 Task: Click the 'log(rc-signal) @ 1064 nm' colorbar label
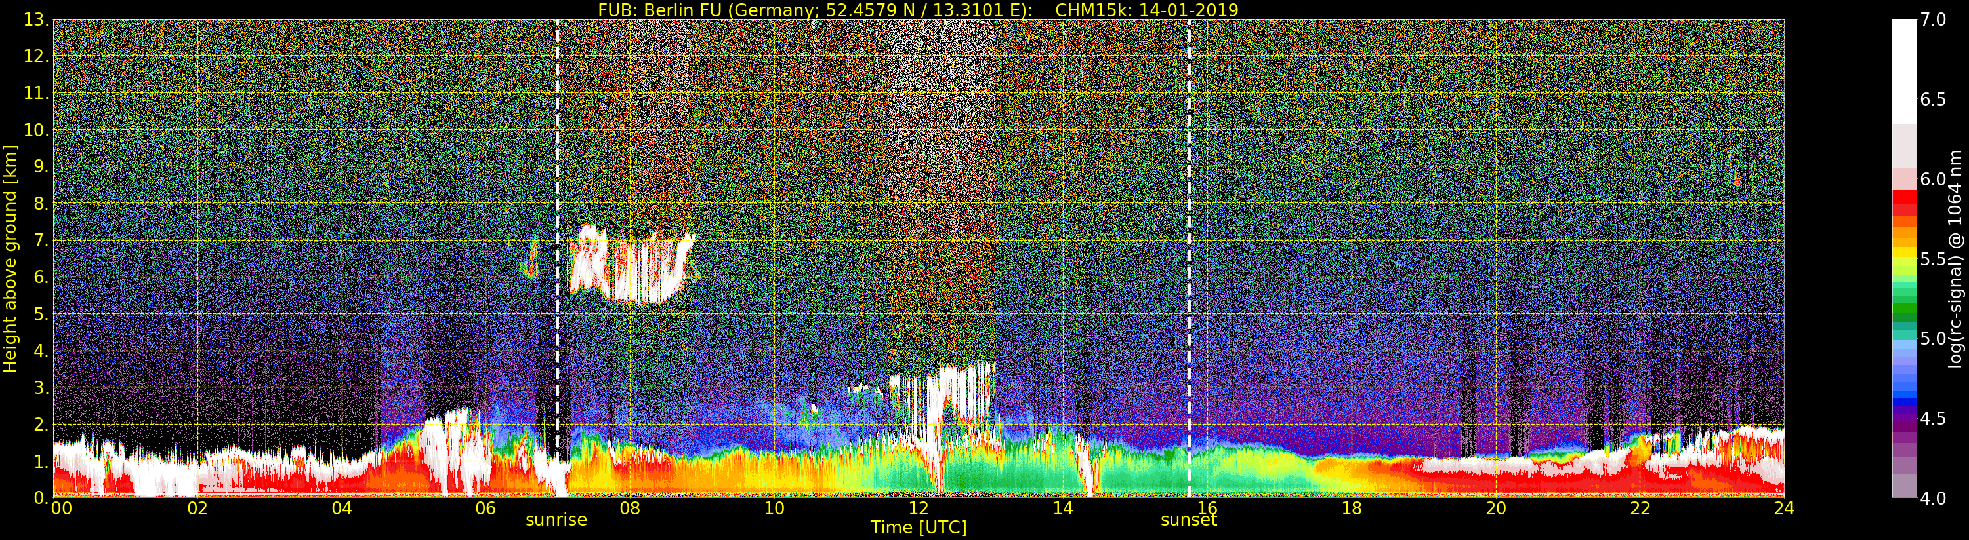pos(1956,258)
